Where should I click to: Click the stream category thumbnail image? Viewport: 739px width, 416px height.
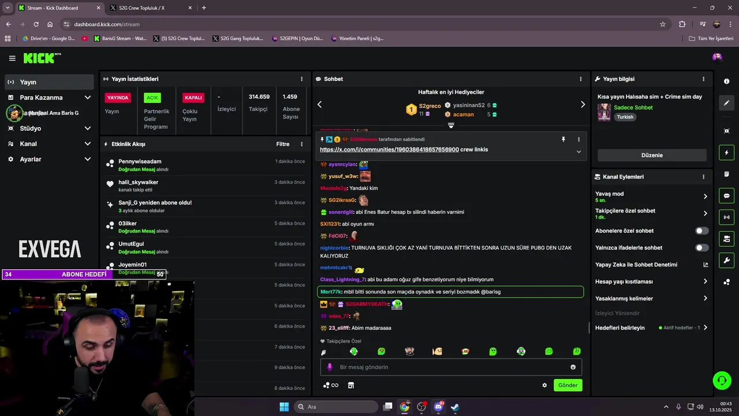[x=604, y=112]
